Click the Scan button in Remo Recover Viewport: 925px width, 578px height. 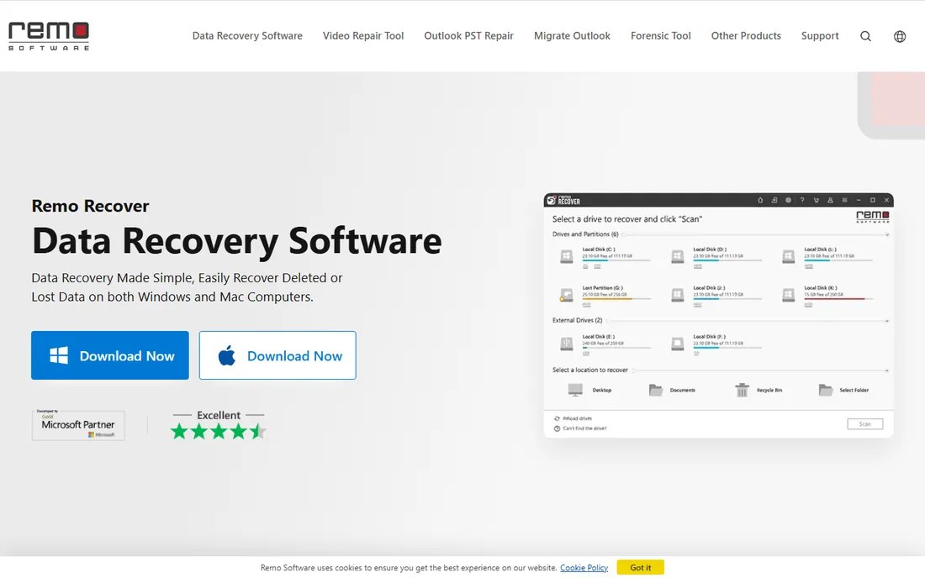(x=864, y=424)
